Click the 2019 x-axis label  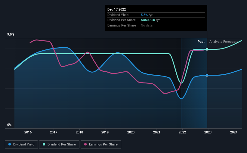(105, 132)
